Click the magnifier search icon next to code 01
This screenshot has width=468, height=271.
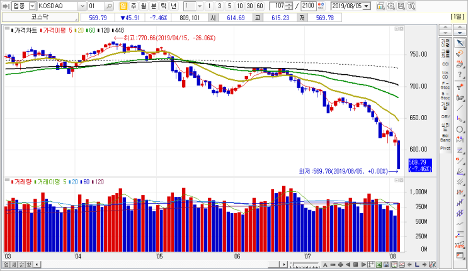[110, 6]
